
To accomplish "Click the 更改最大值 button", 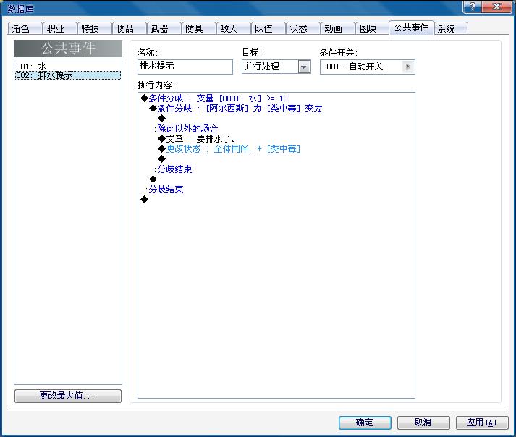I will click(68, 396).
